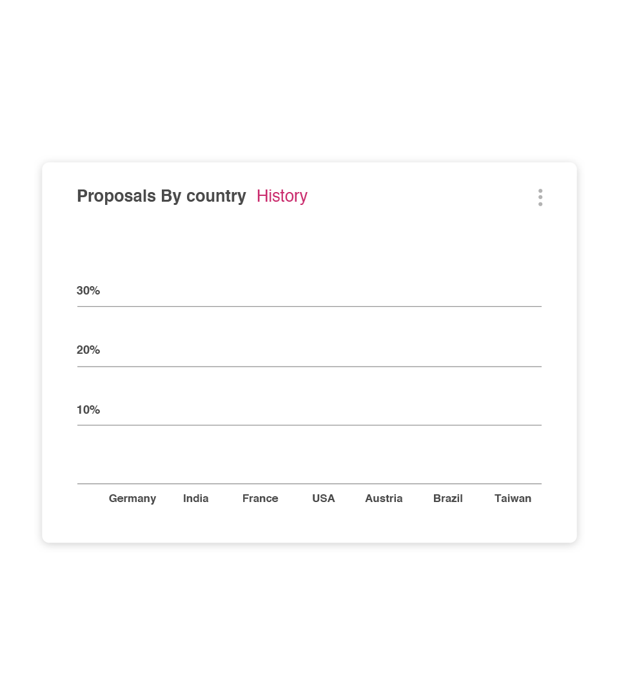Select the Taiwan axis label
The image size is (619, 696).
(513, 498)
